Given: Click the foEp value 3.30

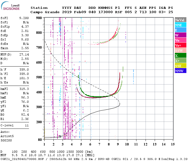Looking at the screenshot, I should pos(25,35).
